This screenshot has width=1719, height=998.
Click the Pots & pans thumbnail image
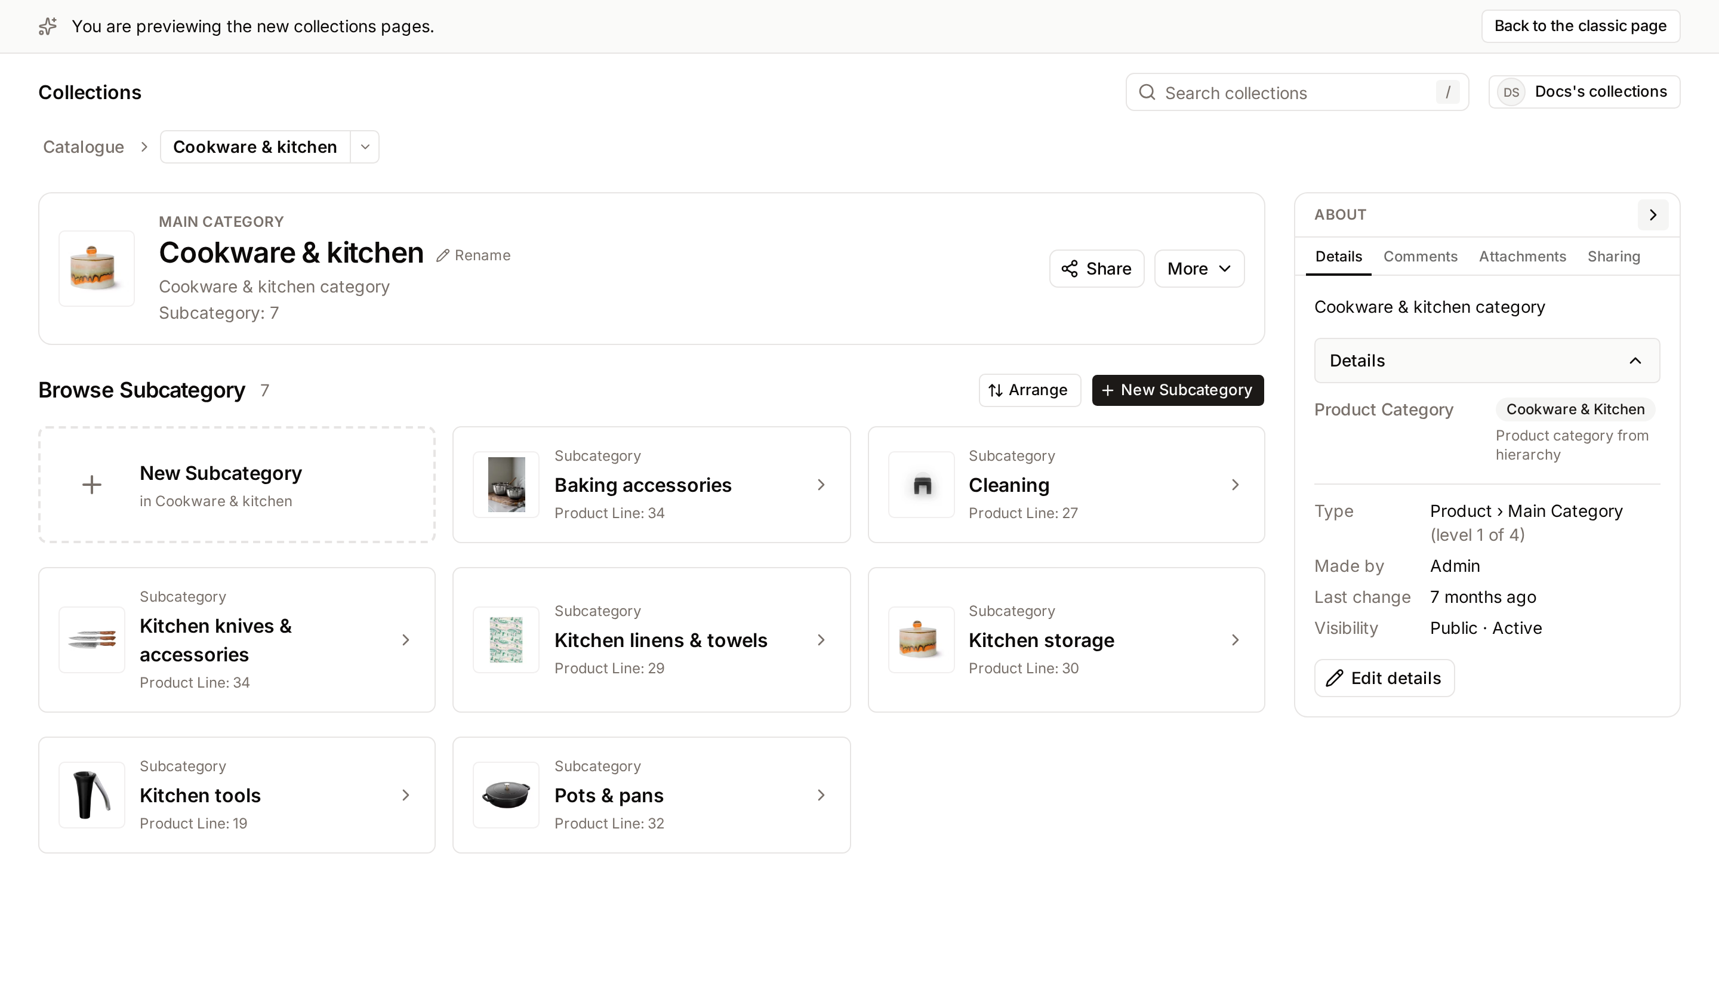(506, 796)
